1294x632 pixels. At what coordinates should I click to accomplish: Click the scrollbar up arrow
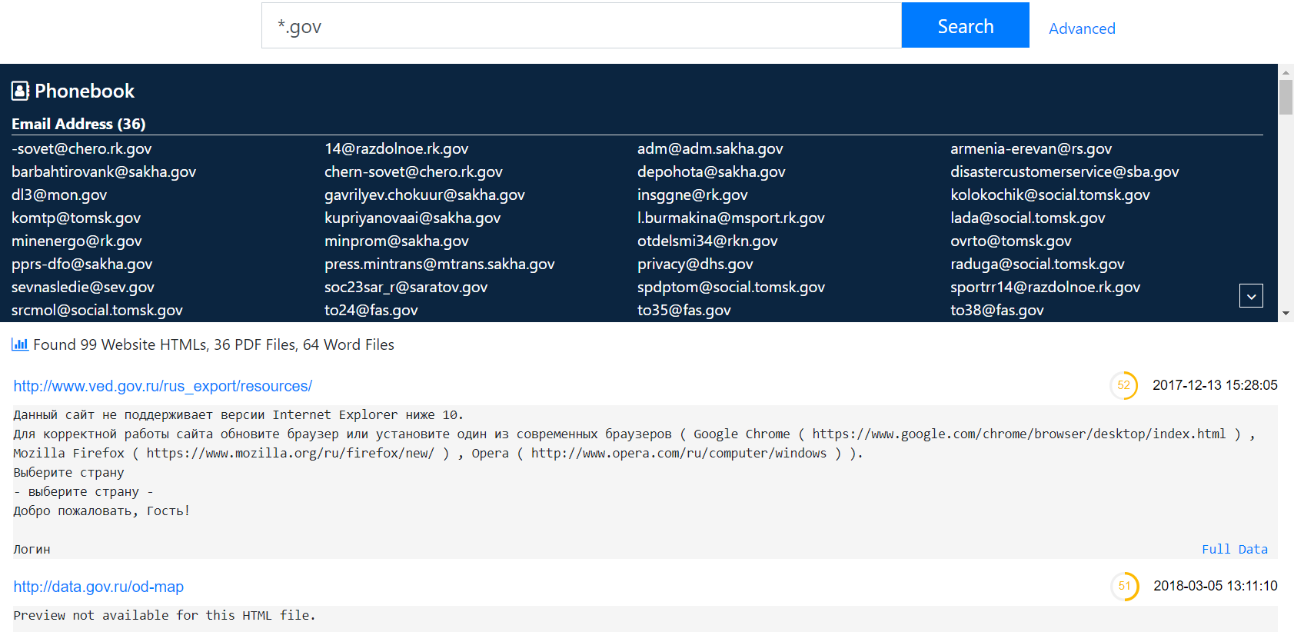pyautogui.click(x=1286, y=72)
